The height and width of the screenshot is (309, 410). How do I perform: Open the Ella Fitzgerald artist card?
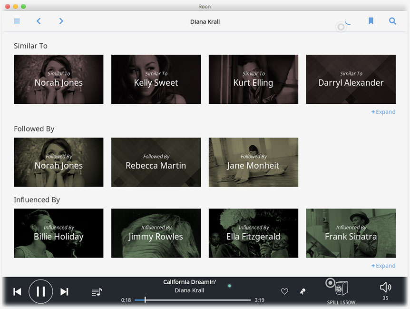tap(254, 233)
